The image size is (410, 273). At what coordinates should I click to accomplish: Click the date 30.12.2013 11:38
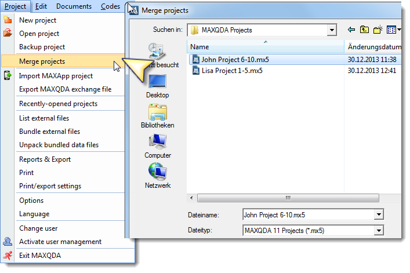pos(372,60)
